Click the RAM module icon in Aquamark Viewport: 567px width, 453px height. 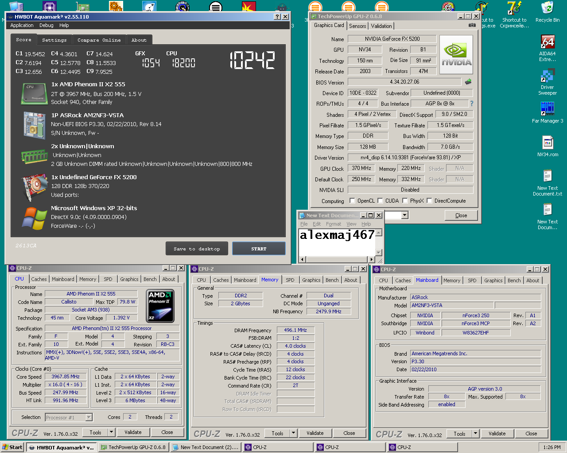(x=35, y=156)
